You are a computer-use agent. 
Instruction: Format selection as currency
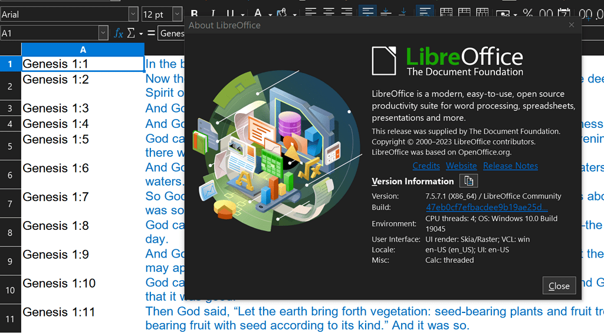point(503,14)
